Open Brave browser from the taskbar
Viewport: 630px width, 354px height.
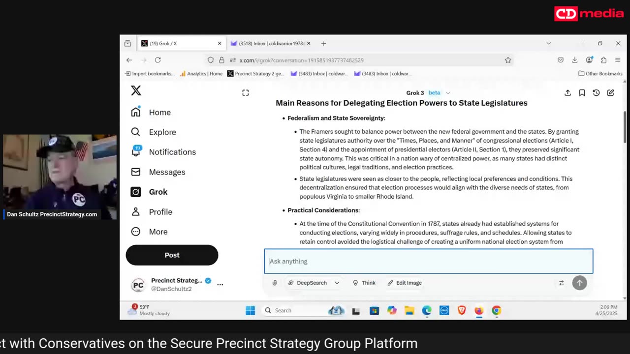tap(462, 310)
